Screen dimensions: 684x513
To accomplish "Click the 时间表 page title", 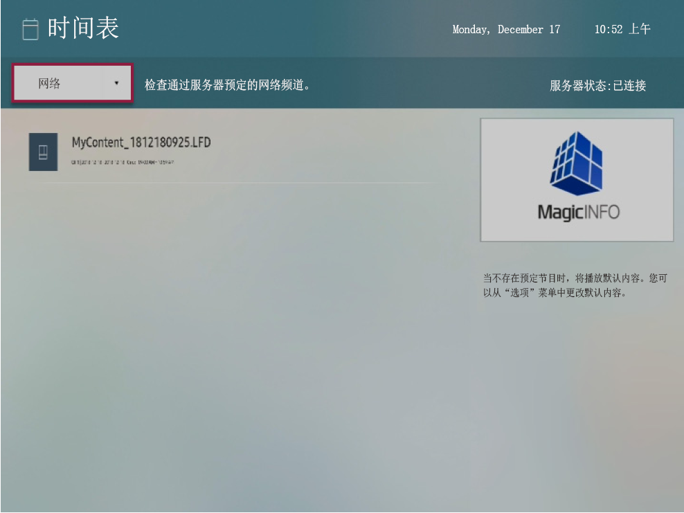I will [83, 28].
